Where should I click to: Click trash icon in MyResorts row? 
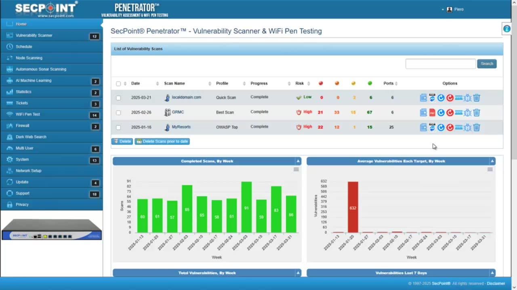tap(477, 127)
